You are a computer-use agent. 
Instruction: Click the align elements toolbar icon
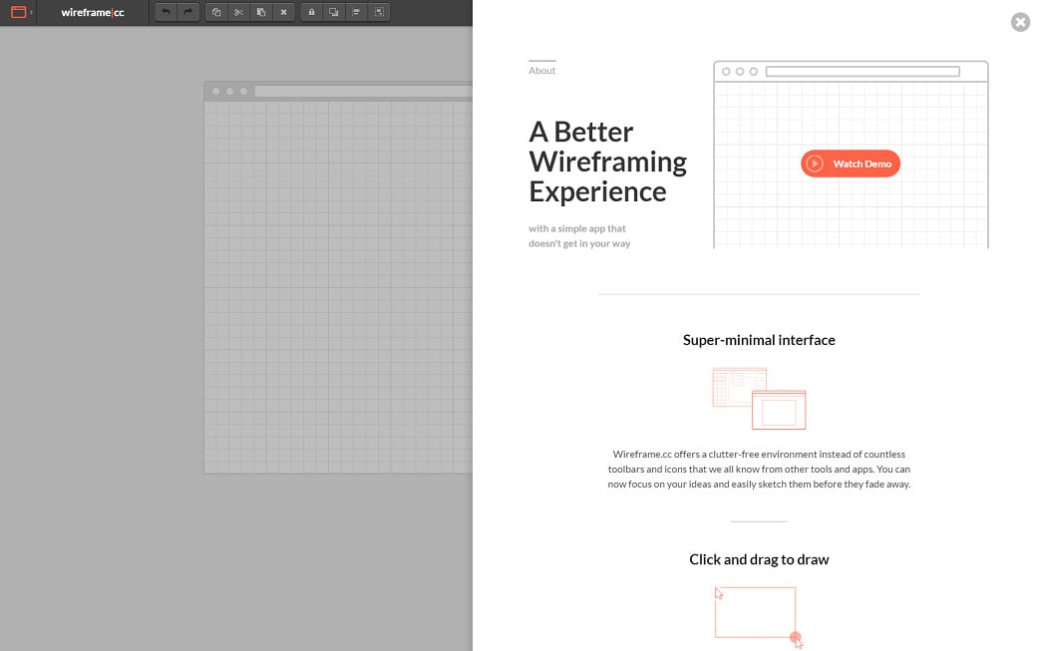point(356,13)
